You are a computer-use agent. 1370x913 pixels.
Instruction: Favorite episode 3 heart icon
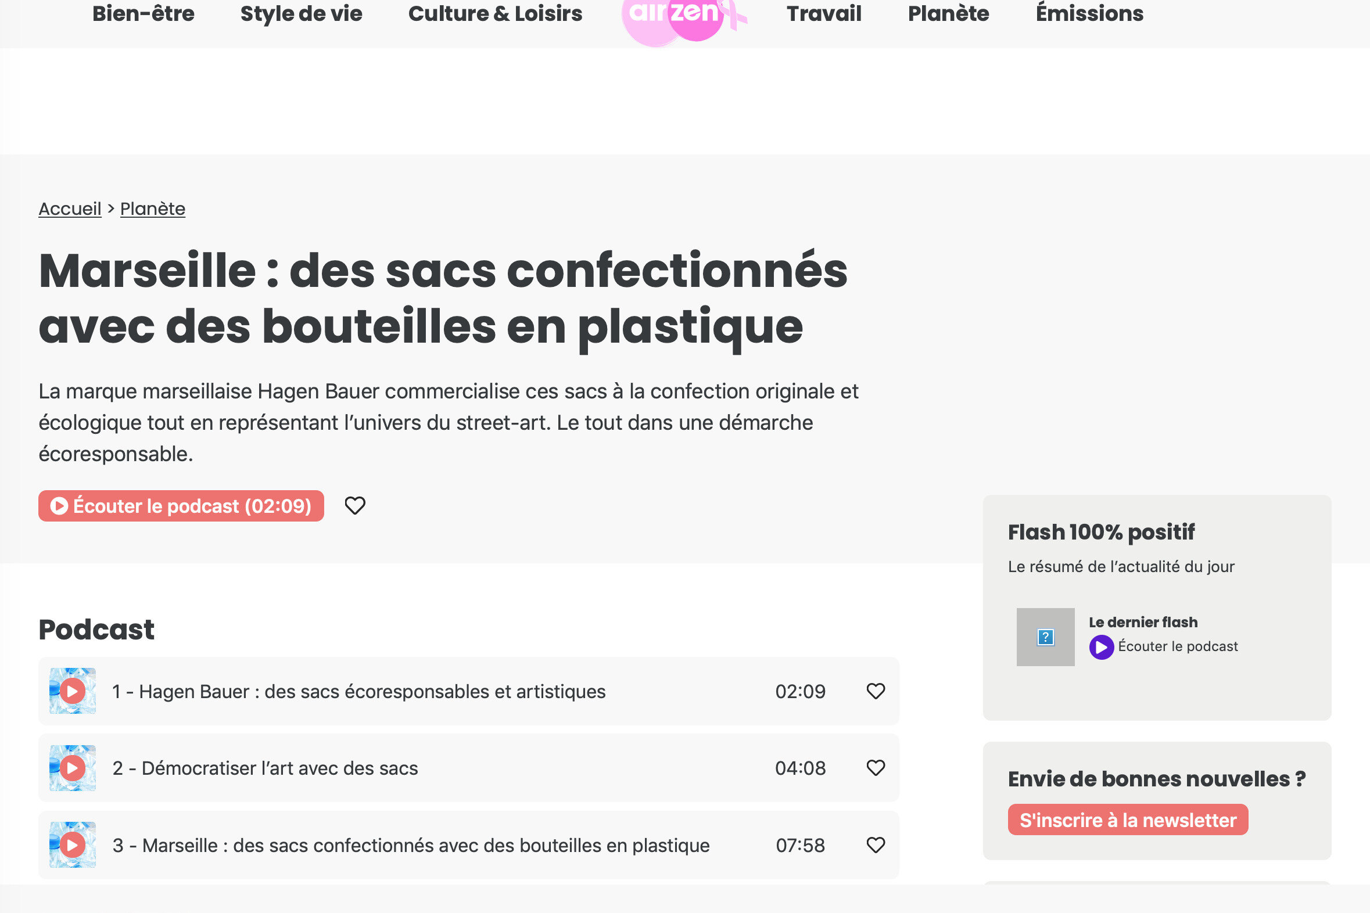(876, 845)
